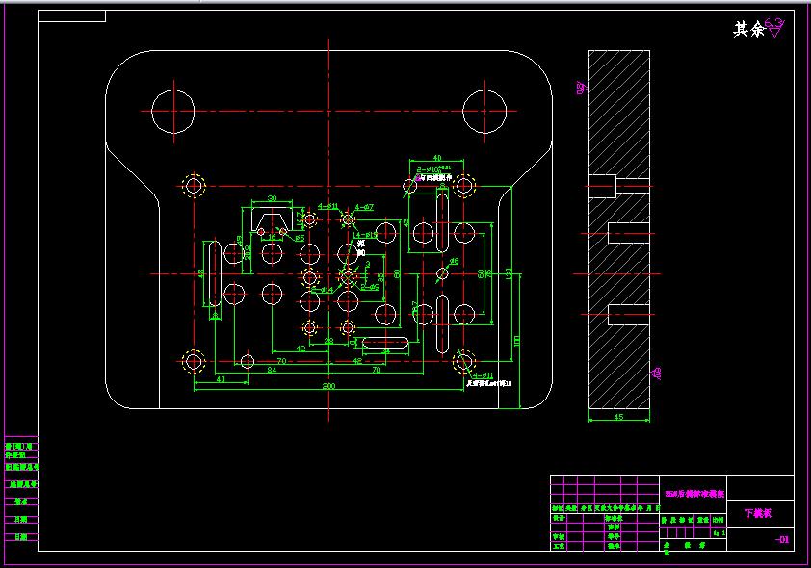Select the 43 vertical dimension text
Screen dimensions: 811x568
(406, 222)
